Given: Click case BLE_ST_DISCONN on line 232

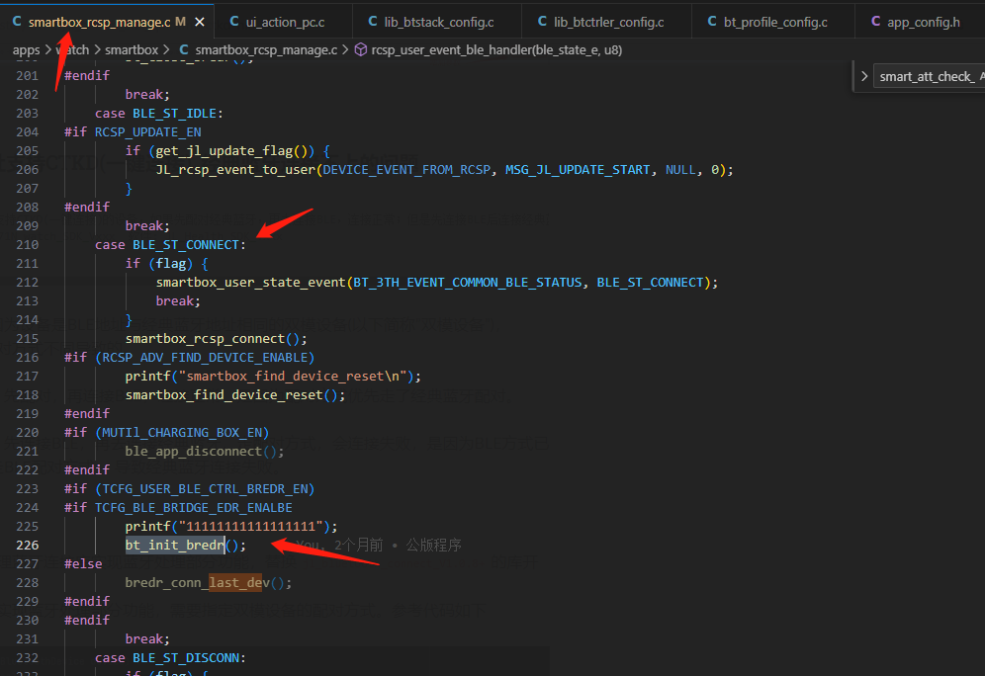Looking at the screenshot, I should pyautogui.click(x=170, y=658).
